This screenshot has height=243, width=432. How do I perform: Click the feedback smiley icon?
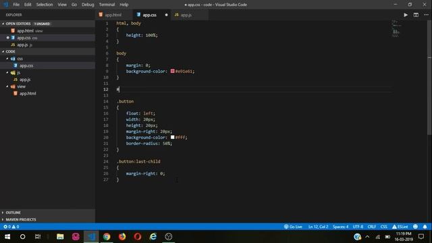415,227
